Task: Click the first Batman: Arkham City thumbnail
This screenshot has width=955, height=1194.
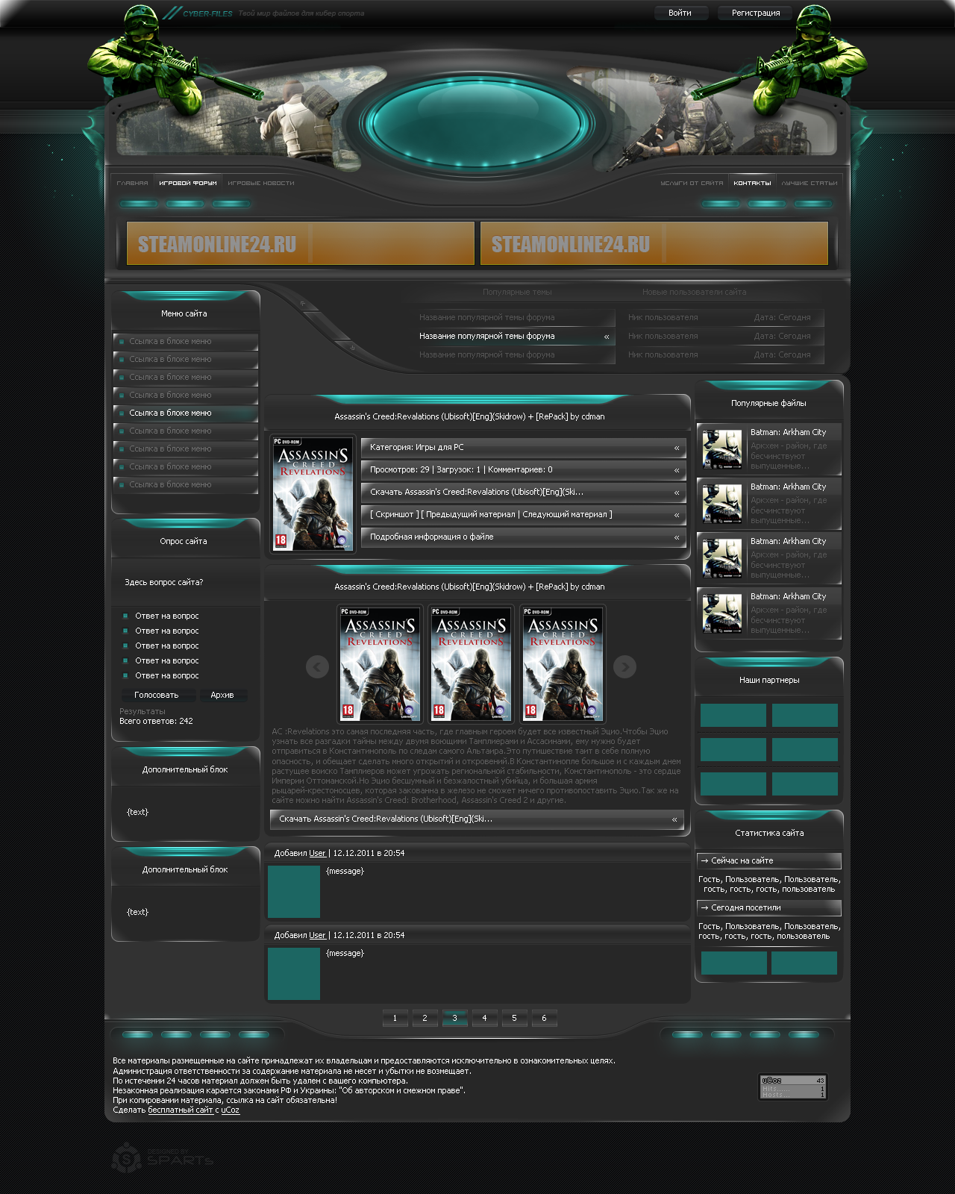Action: (722, 449)
